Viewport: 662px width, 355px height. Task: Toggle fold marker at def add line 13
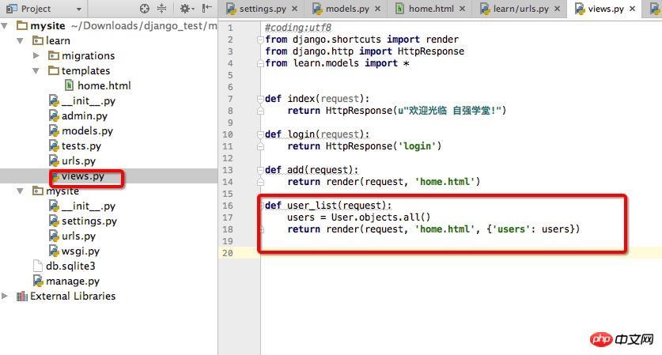coord(260,170)
